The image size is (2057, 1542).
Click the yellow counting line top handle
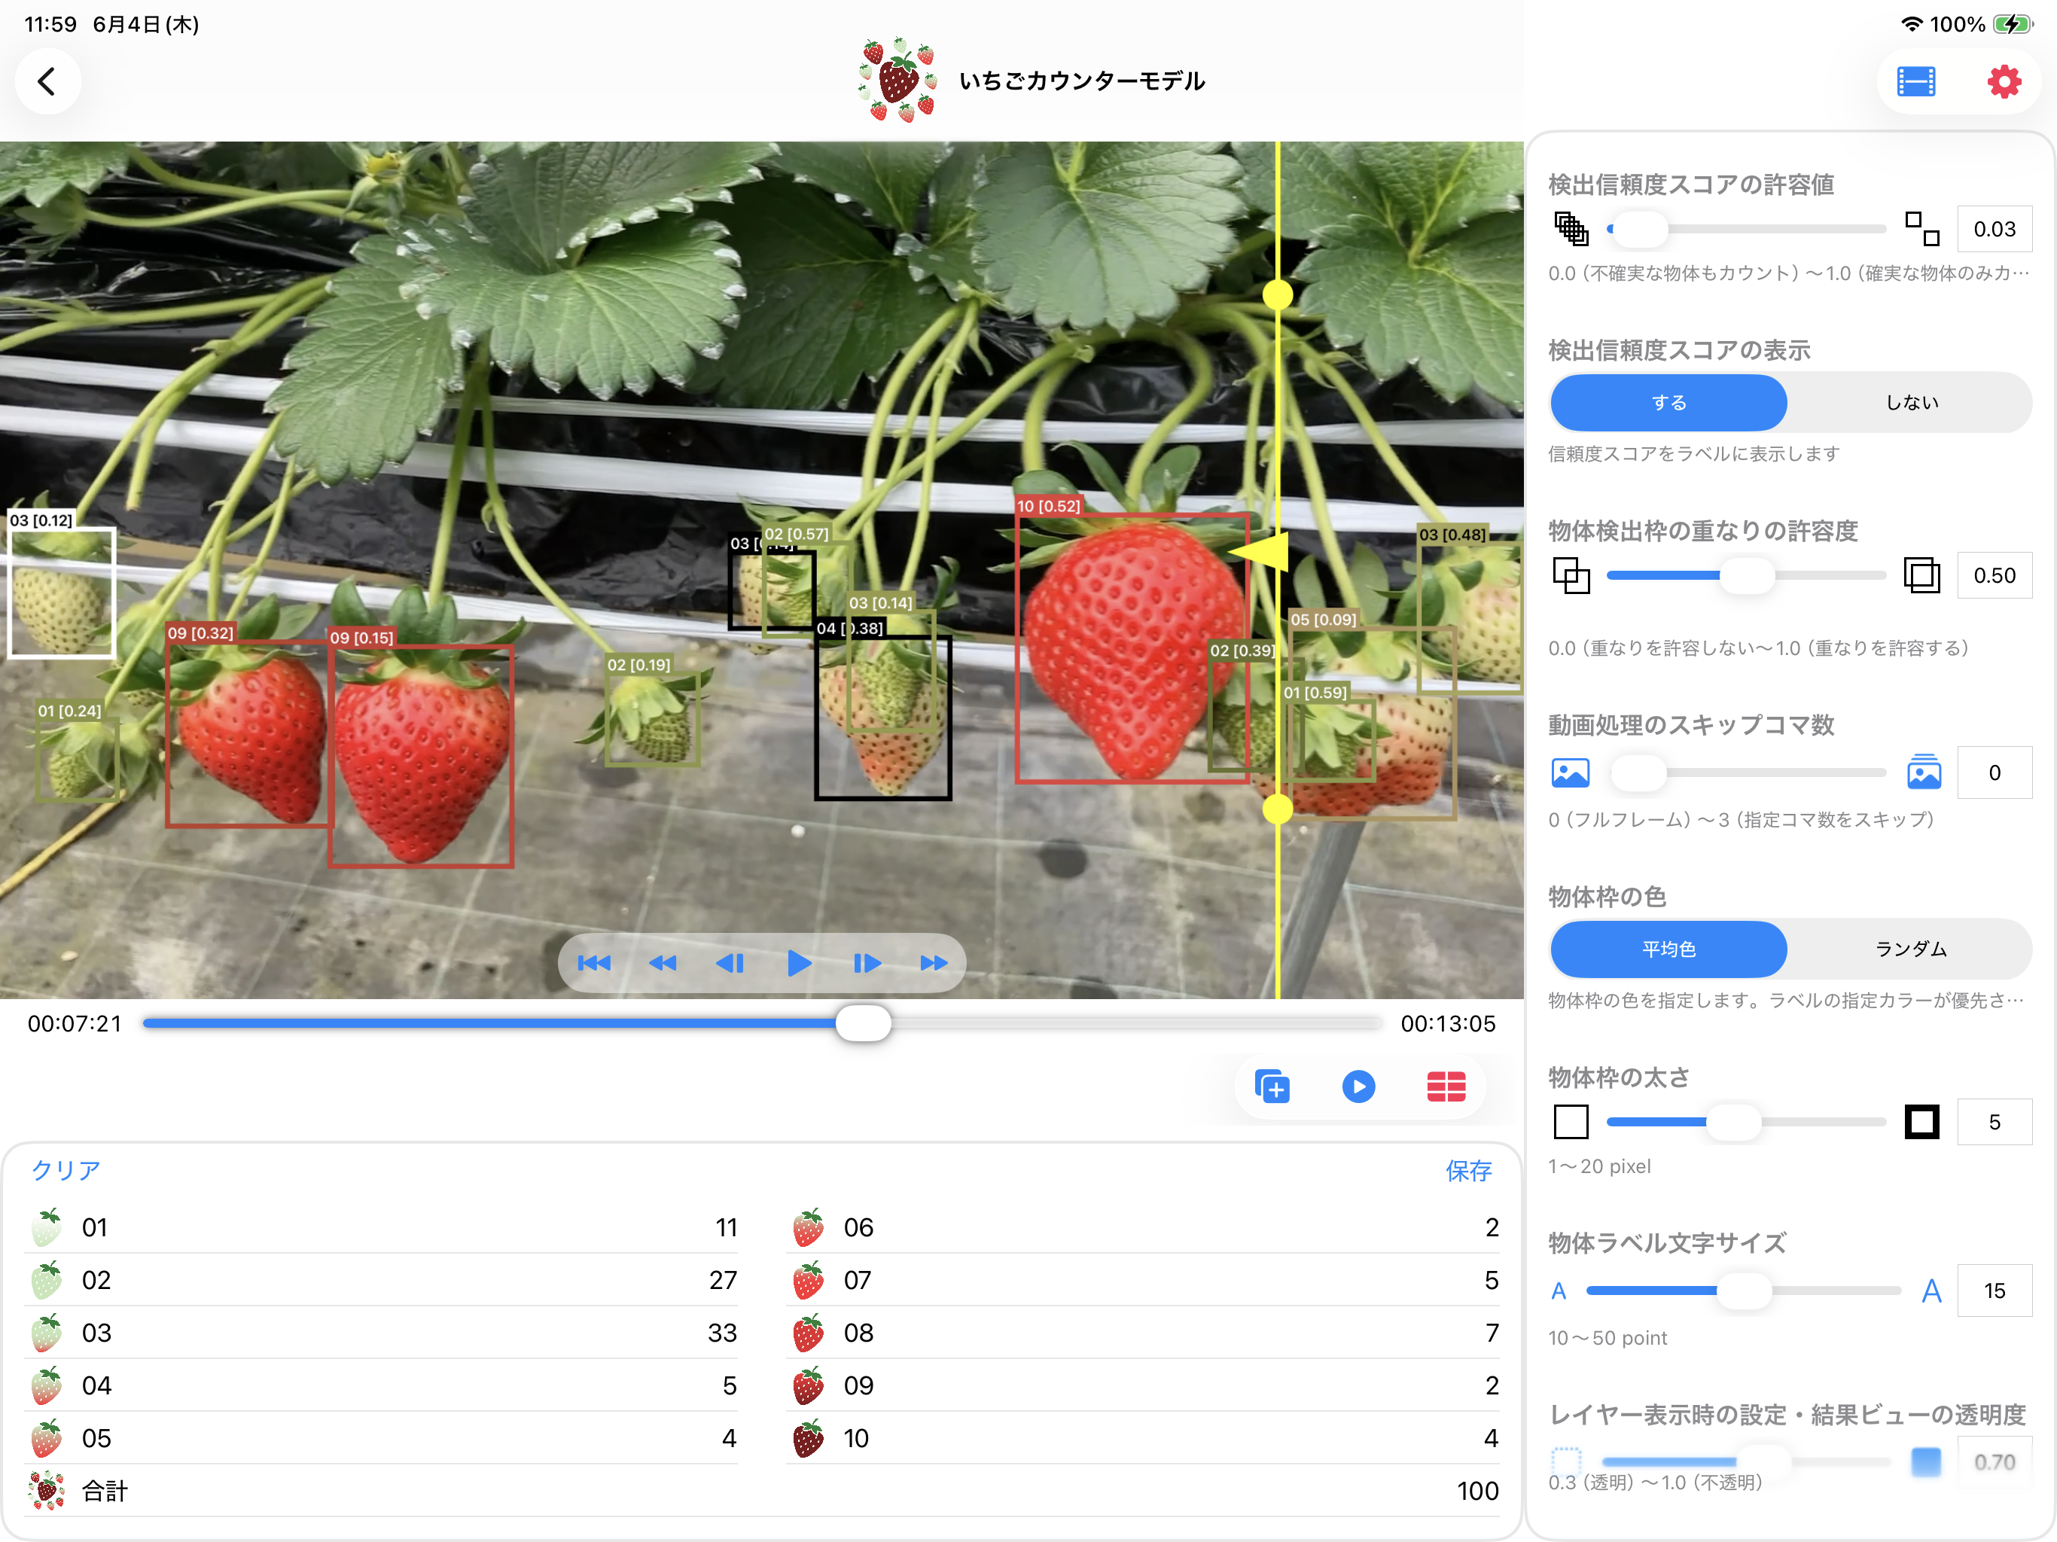pyautogui.click(x=1278, y=295)
